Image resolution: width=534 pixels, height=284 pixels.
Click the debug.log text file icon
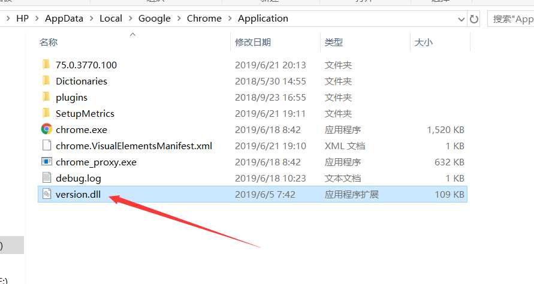(x=47, y=178)
